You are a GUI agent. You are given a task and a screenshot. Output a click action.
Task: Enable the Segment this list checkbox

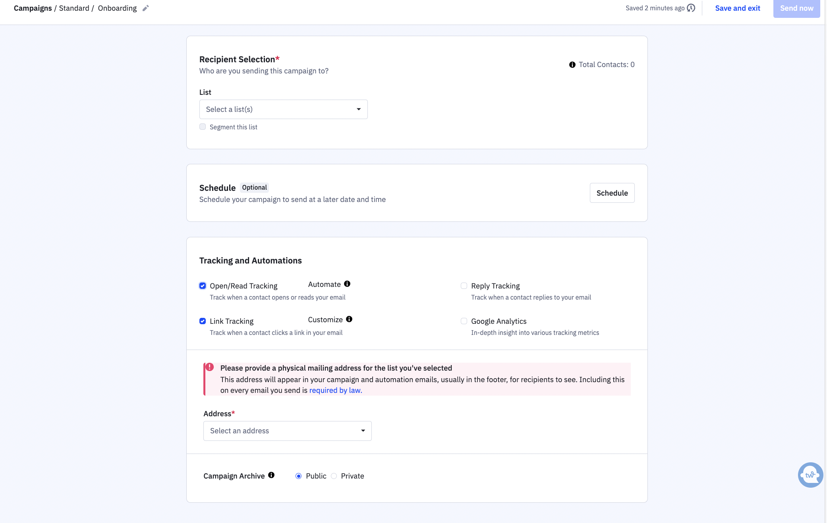203,127
